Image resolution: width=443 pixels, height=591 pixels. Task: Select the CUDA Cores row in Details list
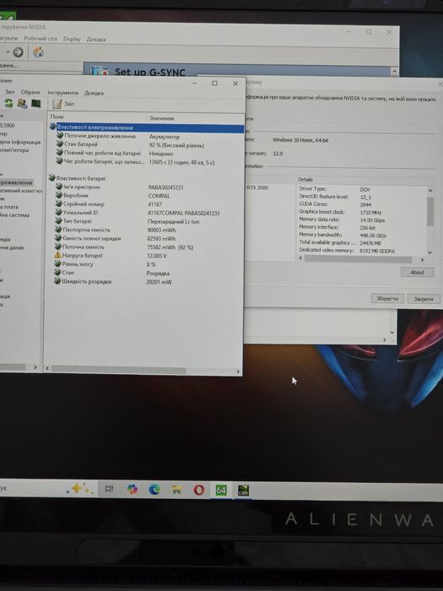pos(362,204)
